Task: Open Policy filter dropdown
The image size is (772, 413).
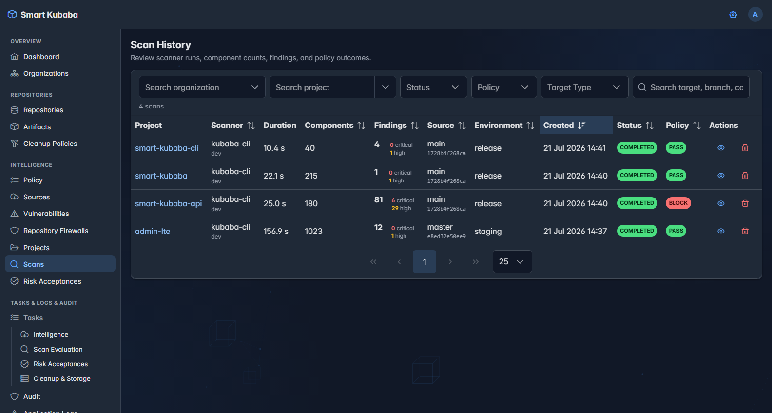Action: [504, 87]
